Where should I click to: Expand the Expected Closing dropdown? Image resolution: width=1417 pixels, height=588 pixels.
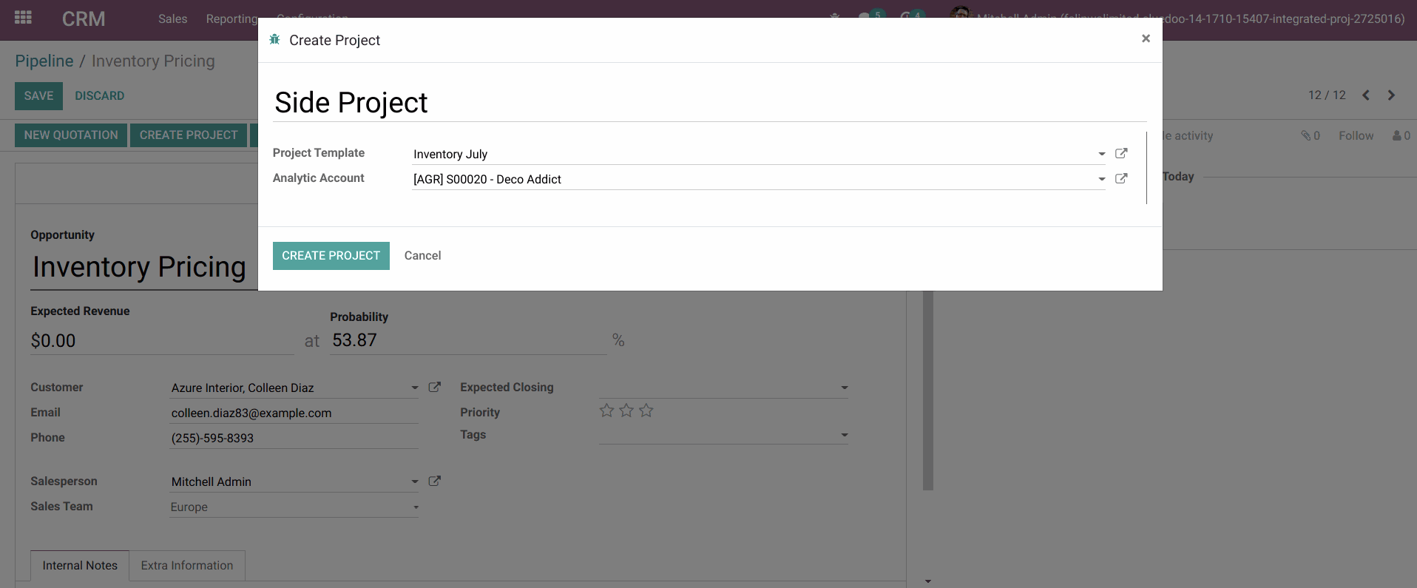[844, 388]
